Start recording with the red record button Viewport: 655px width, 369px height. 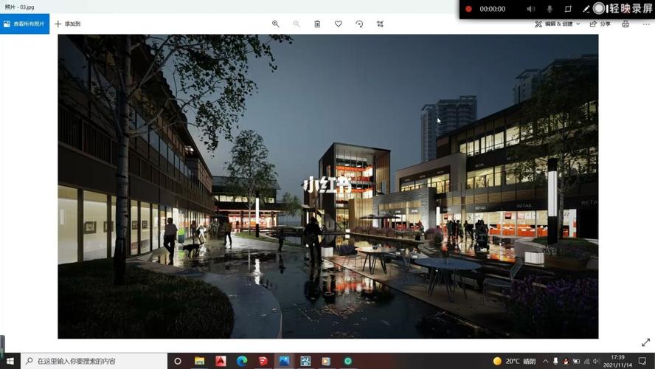(x=468, y=9)
